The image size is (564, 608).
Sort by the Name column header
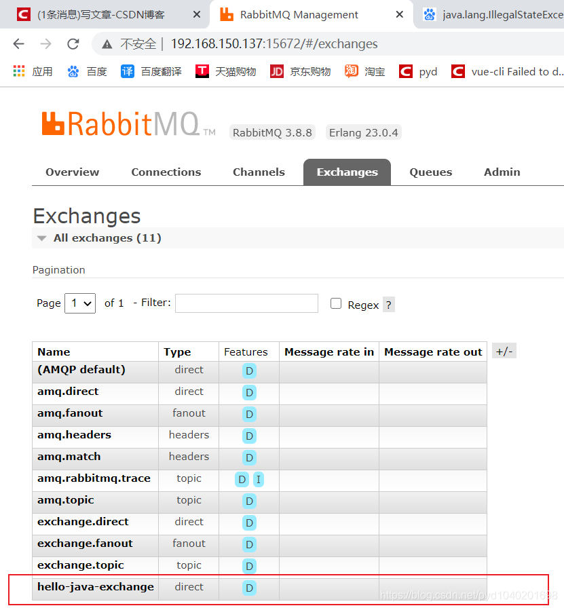[x=54, y=351]
